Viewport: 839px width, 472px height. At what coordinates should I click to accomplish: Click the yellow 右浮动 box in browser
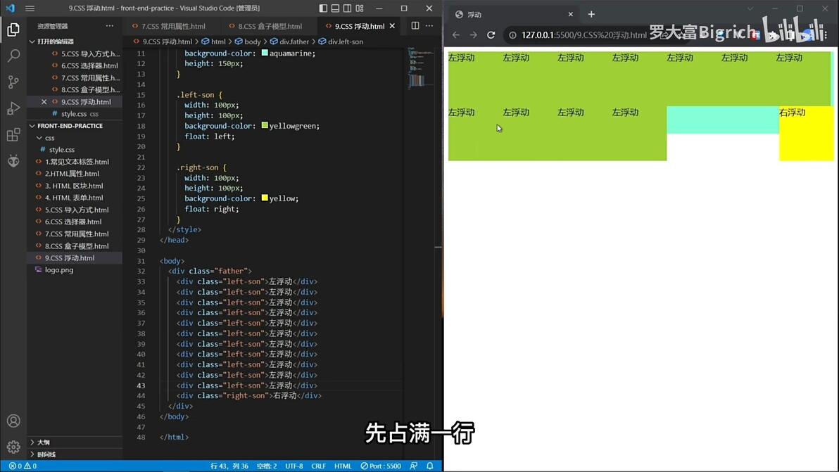[x=807, y=134]
